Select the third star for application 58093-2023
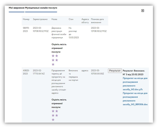 [53, 60]
